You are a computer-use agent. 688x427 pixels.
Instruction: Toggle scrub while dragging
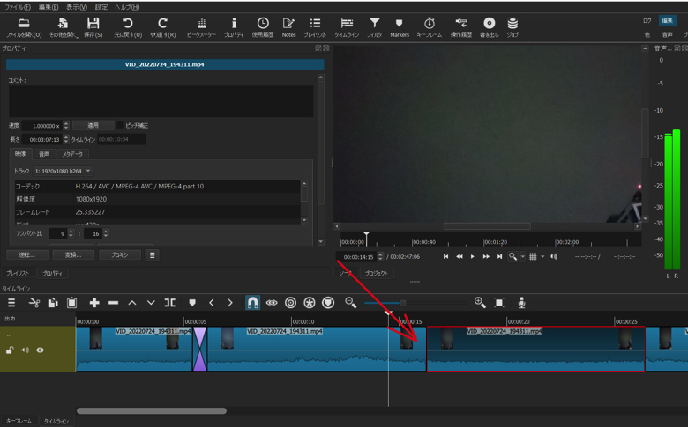pyautogui.click(x=272, y=303)
